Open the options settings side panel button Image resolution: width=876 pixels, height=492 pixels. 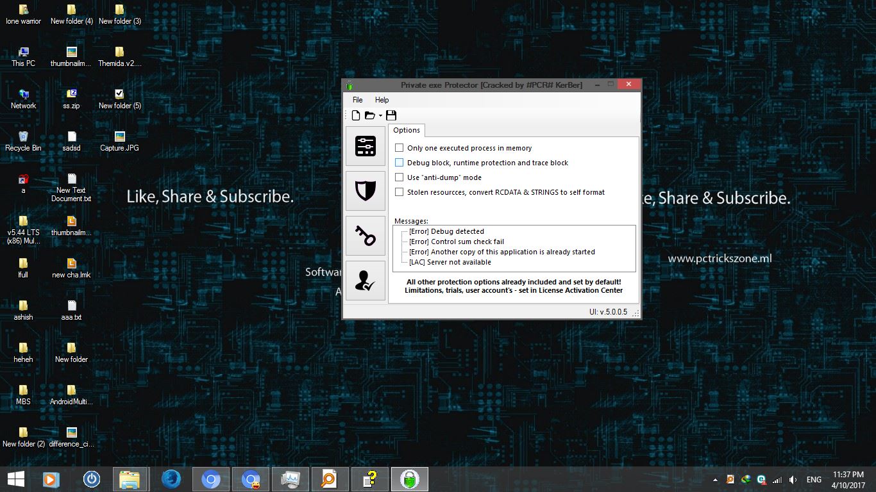pyautogui.click(x=366, y=146)
